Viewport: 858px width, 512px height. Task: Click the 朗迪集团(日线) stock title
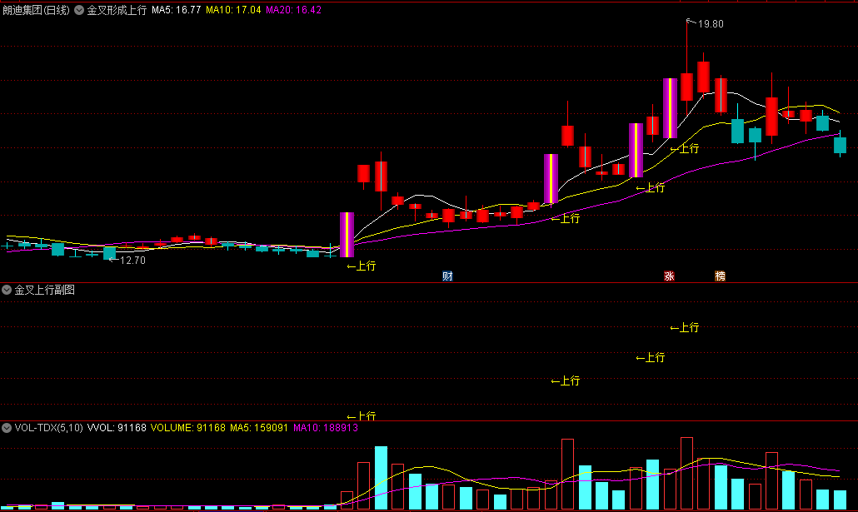pos(36,10)
